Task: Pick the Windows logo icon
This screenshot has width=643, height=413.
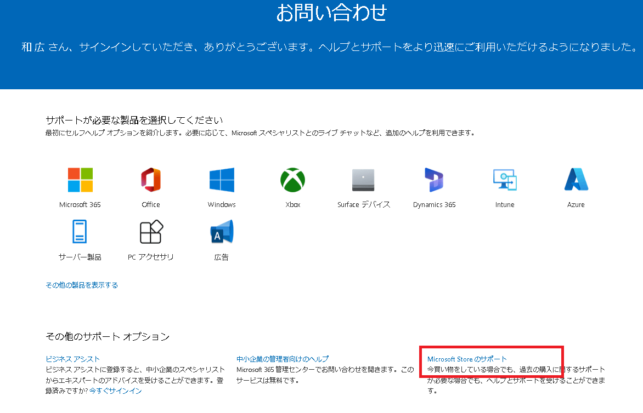Action: pos(222,180)
